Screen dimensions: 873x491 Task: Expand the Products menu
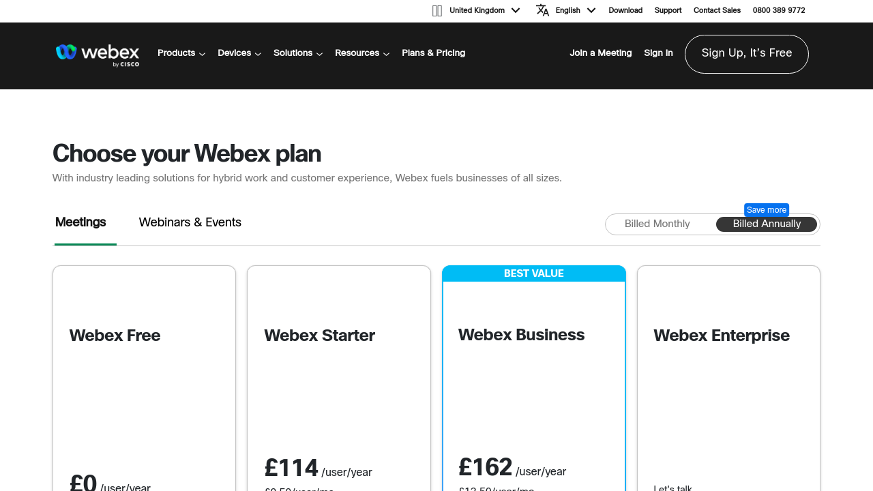pos(181,53)
